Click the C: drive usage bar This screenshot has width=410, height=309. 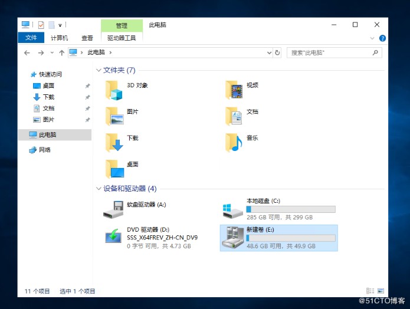(x=291, y=209)
